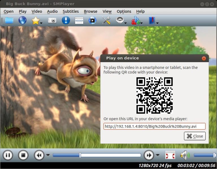Toggle fullscreen with the red arrows icon
Image resolution: width=217 pixels, height=169 pixels.
click(170, 155)
